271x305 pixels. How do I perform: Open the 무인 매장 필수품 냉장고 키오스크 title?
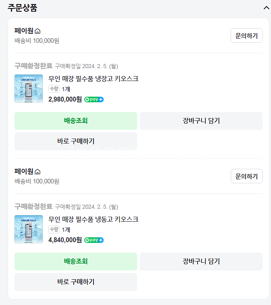point(94,79)
